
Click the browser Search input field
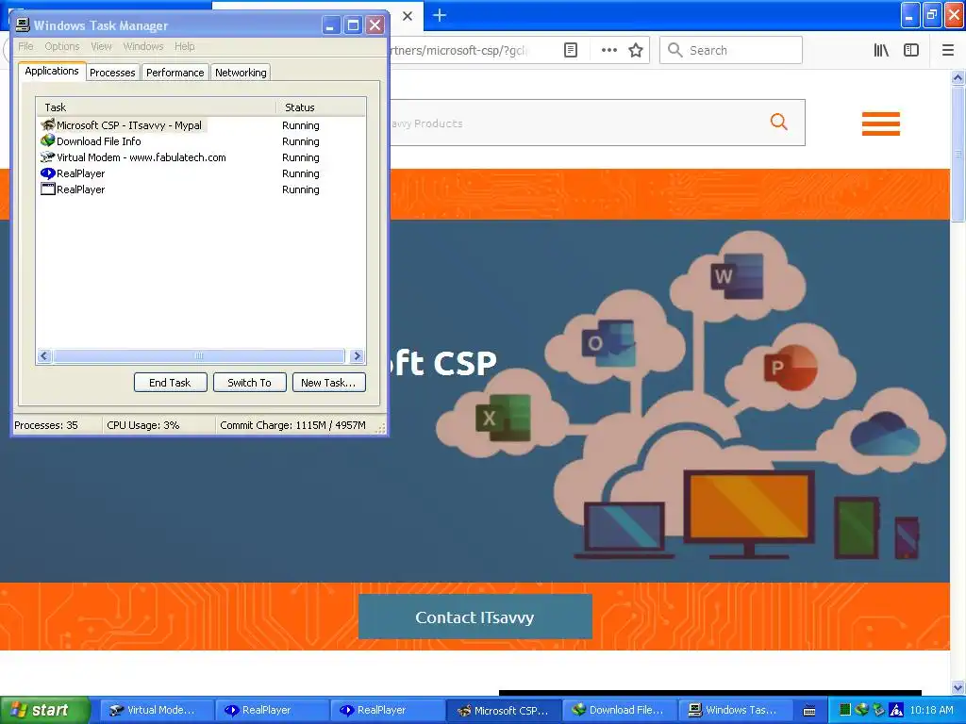(x=731, y=50)
